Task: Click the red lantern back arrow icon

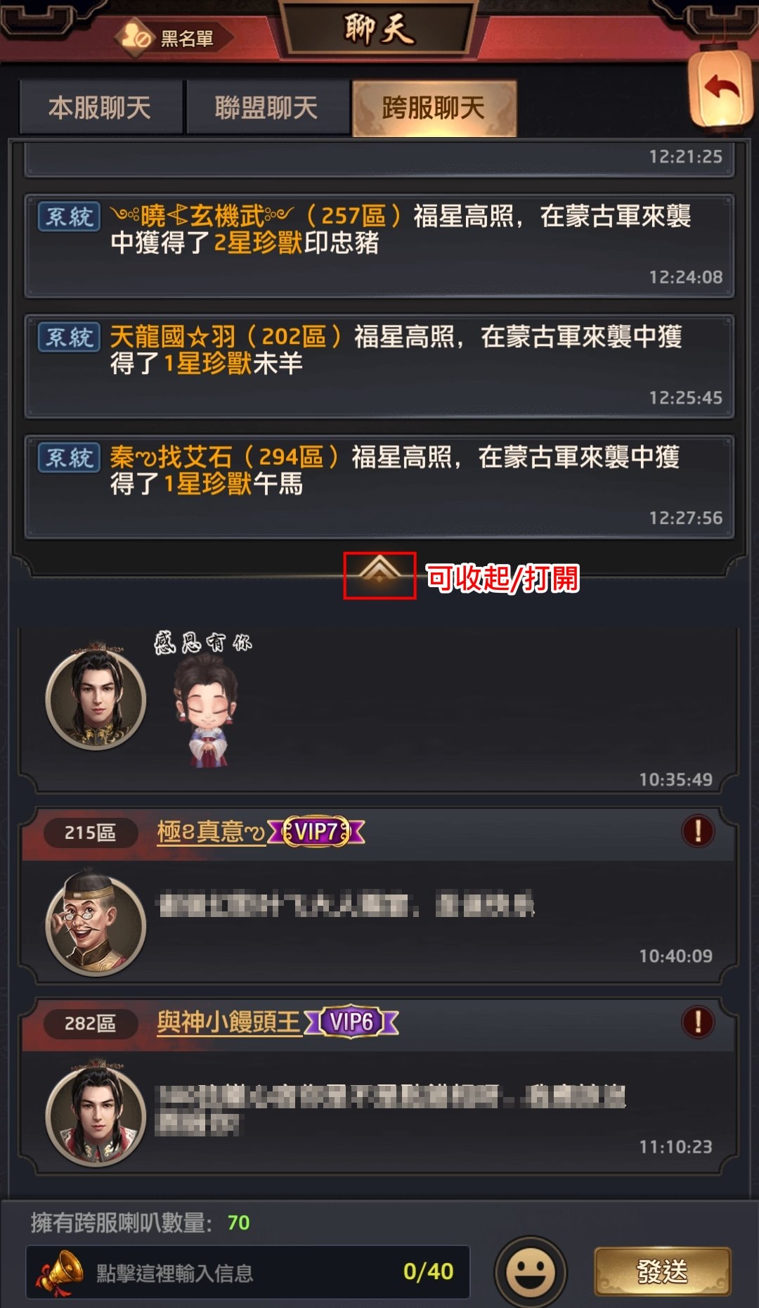Action: pyautogui.click(x=722, y=89)
